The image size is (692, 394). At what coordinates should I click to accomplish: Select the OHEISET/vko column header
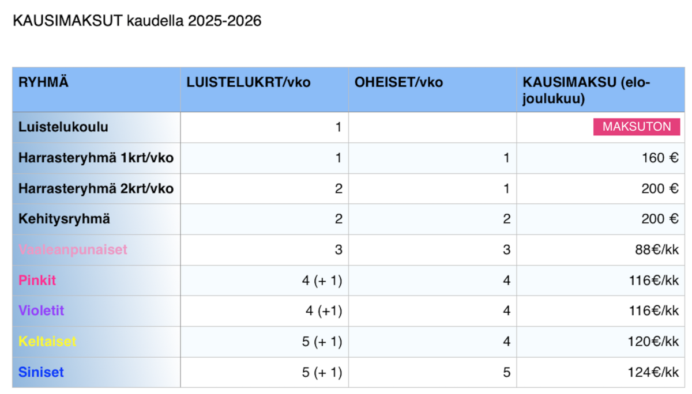coord(432,90)
